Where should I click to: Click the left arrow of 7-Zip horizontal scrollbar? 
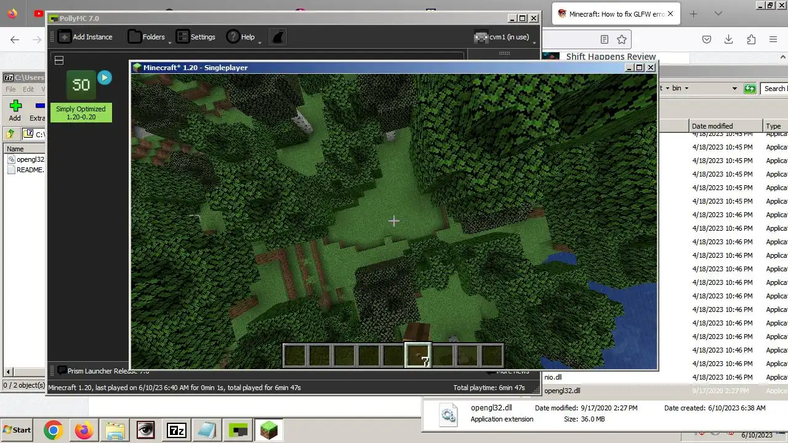pos(8,372)
